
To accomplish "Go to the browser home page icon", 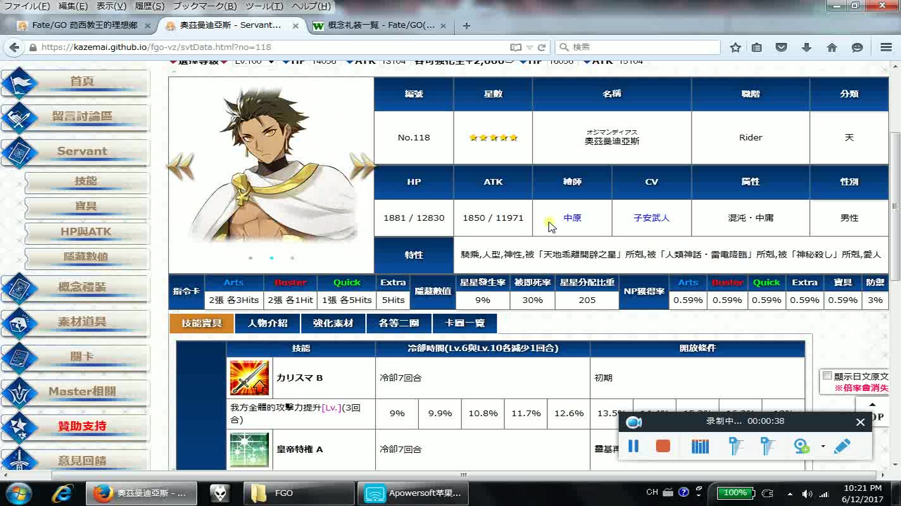I will (x=832, y=47).
